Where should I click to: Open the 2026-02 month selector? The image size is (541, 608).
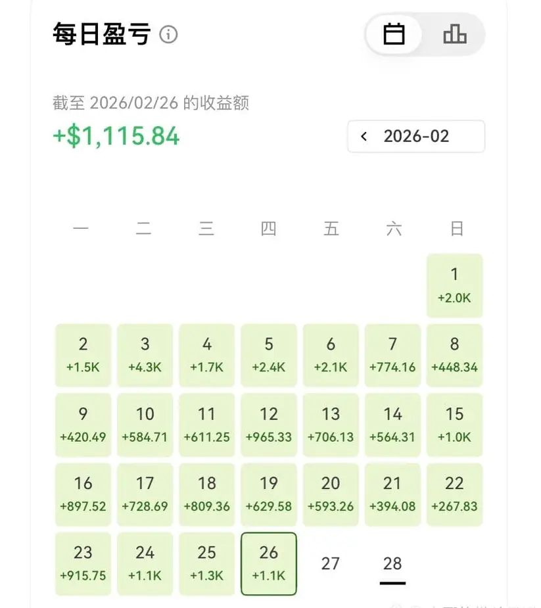[x=416, y=137]
